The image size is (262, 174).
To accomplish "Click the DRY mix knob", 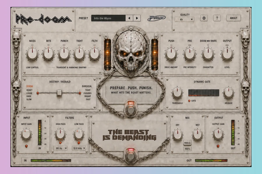I will [178, 135].
